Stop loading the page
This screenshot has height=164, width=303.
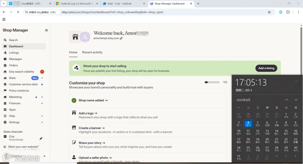click(18, 12)
